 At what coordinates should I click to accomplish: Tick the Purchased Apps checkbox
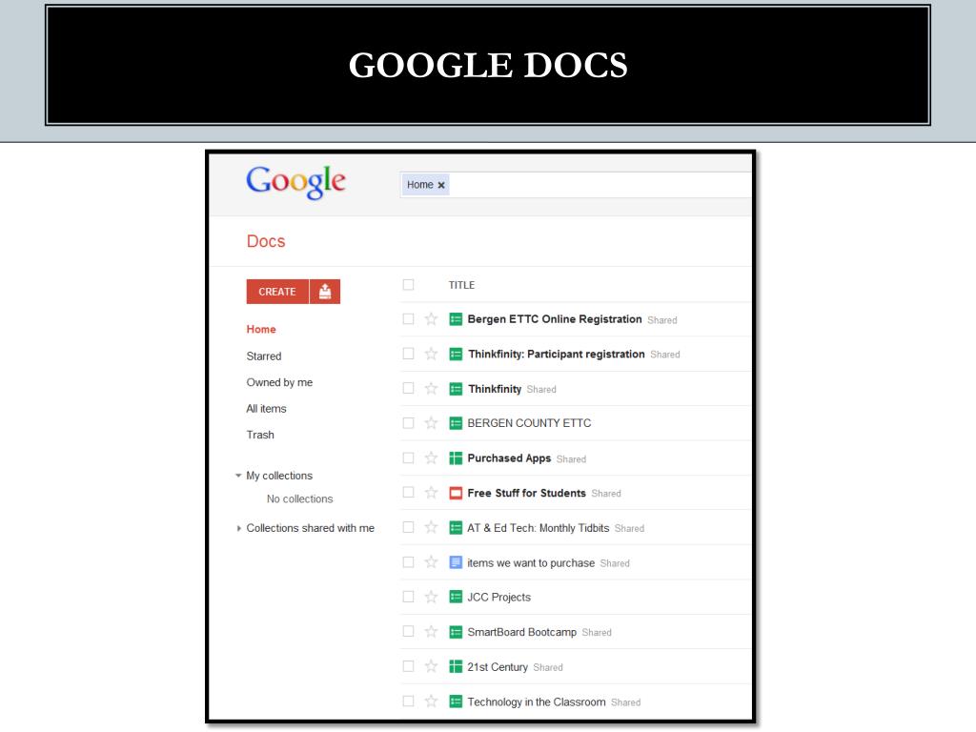click(408, 457)
